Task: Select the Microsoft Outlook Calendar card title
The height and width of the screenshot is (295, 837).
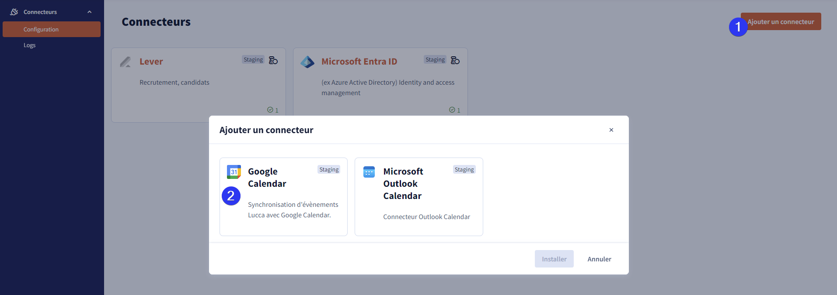Action: coord(403,184)
